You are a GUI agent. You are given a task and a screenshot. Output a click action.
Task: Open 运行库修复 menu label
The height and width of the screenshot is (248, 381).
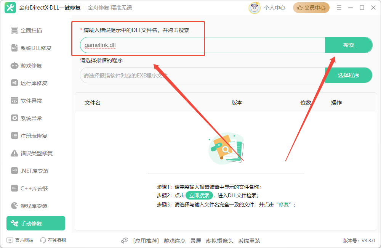(x=34, y=83)
